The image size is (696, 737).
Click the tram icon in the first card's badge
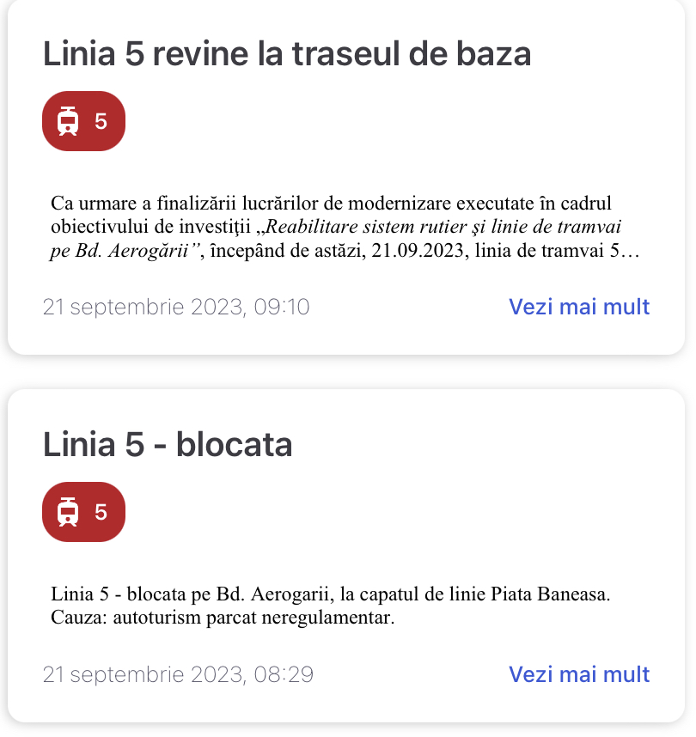68,121
